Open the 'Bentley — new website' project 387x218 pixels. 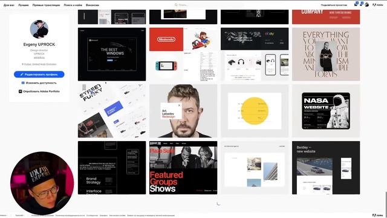(x=326, y=168)
